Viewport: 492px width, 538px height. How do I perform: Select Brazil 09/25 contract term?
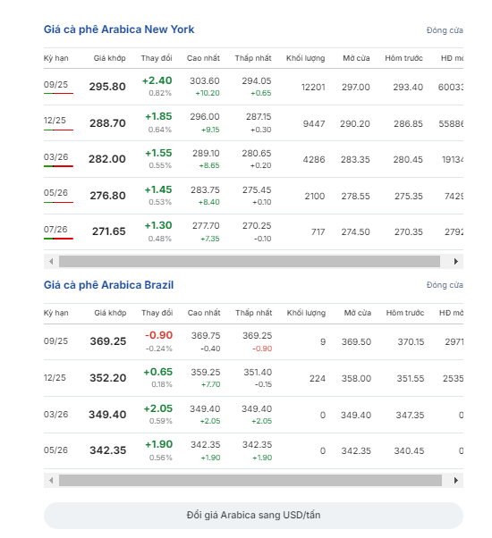point(55,341)
